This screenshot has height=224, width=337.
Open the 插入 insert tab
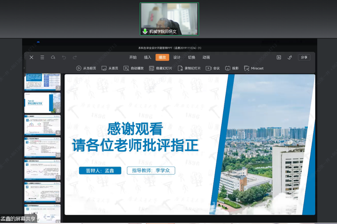tap(147, 58)
